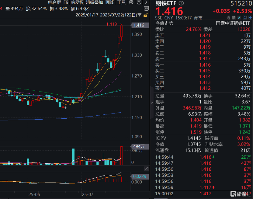Viewport: 253px width, 199px height.
Task: Click the stock code 515210
Action: tap(241, 3)
